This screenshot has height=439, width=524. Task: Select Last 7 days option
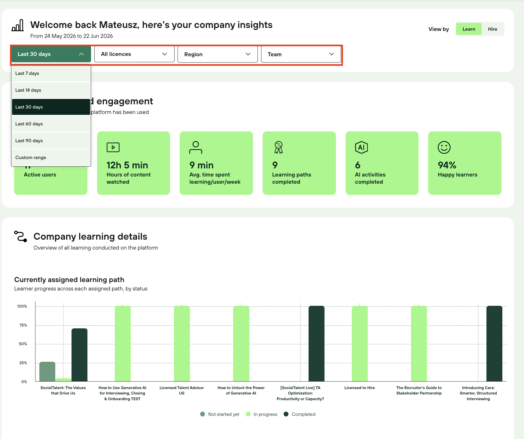(x=51, y=73)
